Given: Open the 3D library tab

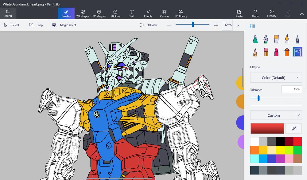Looking at the screenshot, I should tap(181, 13).
